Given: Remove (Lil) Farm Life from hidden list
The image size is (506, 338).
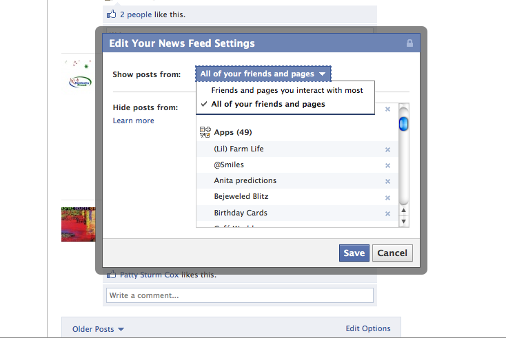Looking at the screenshot, I should 387,149.
